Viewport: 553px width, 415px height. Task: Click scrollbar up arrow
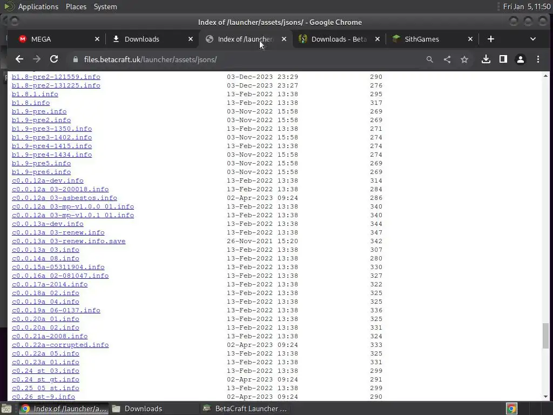545,76
